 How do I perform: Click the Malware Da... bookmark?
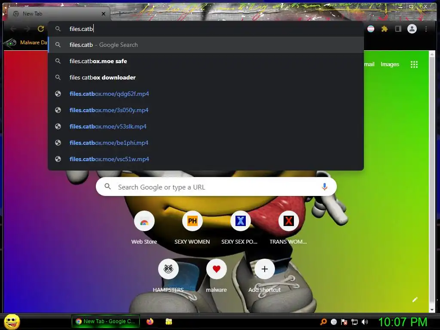[25, 43]
